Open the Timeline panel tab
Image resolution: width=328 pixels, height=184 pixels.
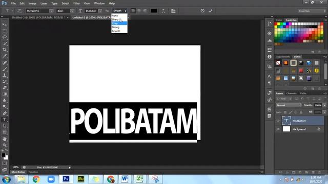pyautogui.click(x=33, y=172)
